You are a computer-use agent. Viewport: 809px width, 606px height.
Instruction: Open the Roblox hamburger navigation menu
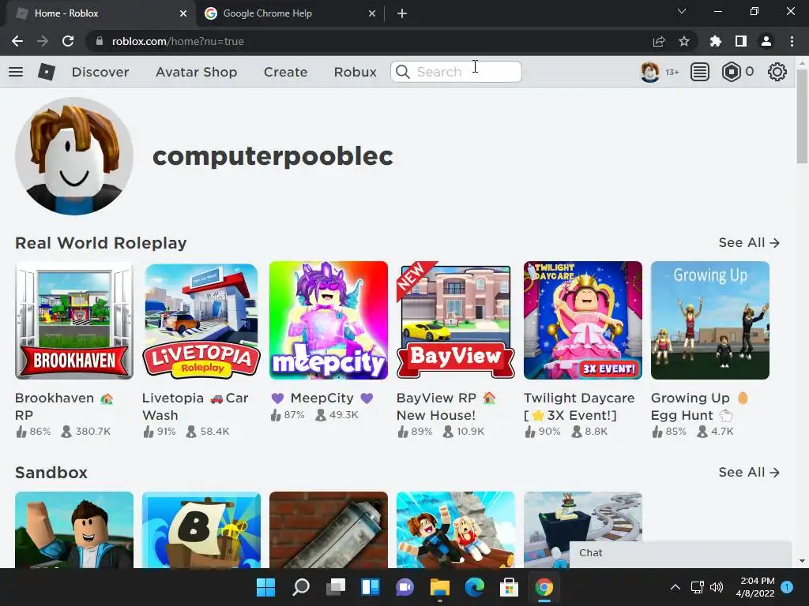(x=16, y=72)
